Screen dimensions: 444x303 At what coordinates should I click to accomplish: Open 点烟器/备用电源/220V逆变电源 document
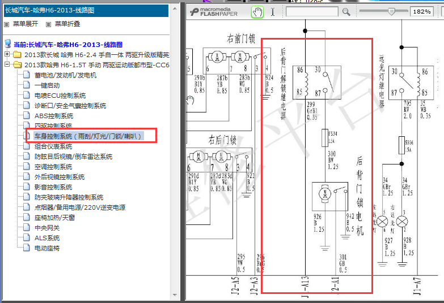click(x=80, y=207)
